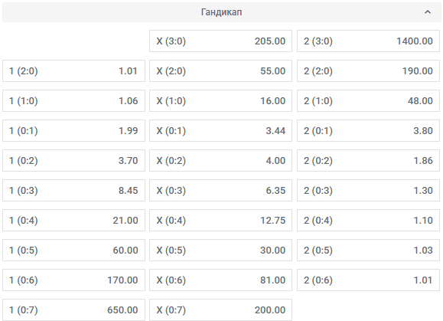Select 2 (3:0) bet at 1400.00
The height and width of the screenshot is (321, 443).
coord(368,41)
